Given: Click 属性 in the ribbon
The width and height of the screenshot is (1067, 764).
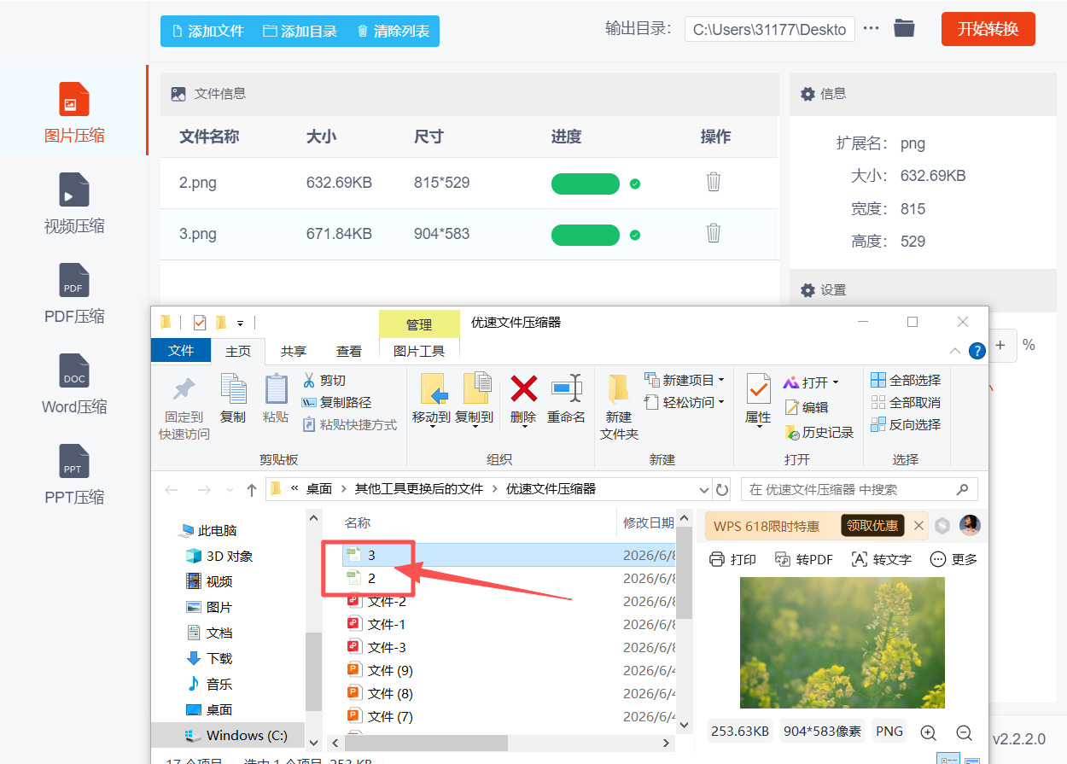Looking at the screenshot, I should (x=758, y=399).
